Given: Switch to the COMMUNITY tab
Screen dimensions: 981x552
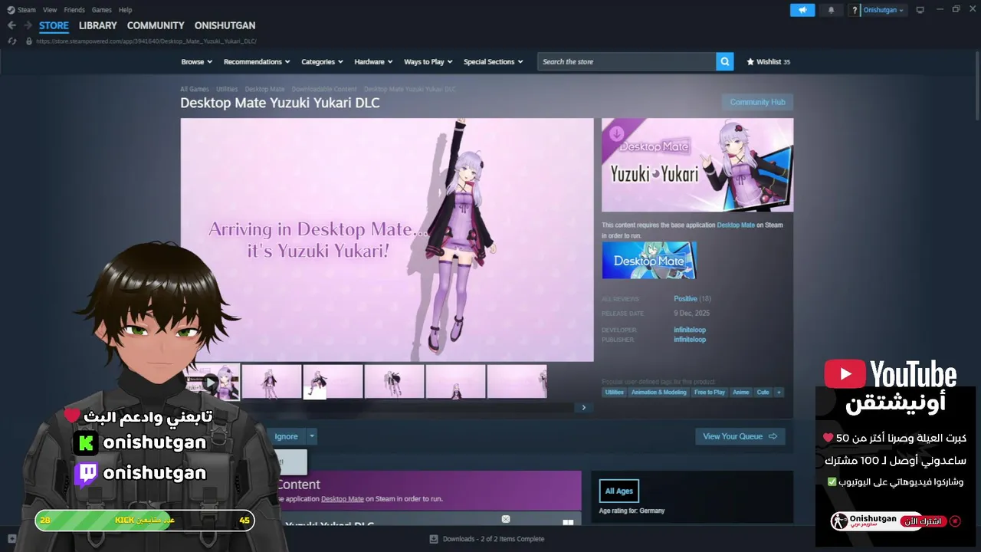Looking at the screenshot, I should pyautogui.click(x=156, y=25).
